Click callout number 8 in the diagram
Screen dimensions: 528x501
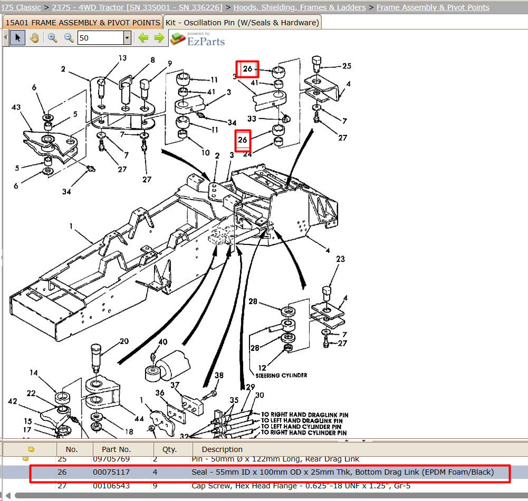point(152,60)
